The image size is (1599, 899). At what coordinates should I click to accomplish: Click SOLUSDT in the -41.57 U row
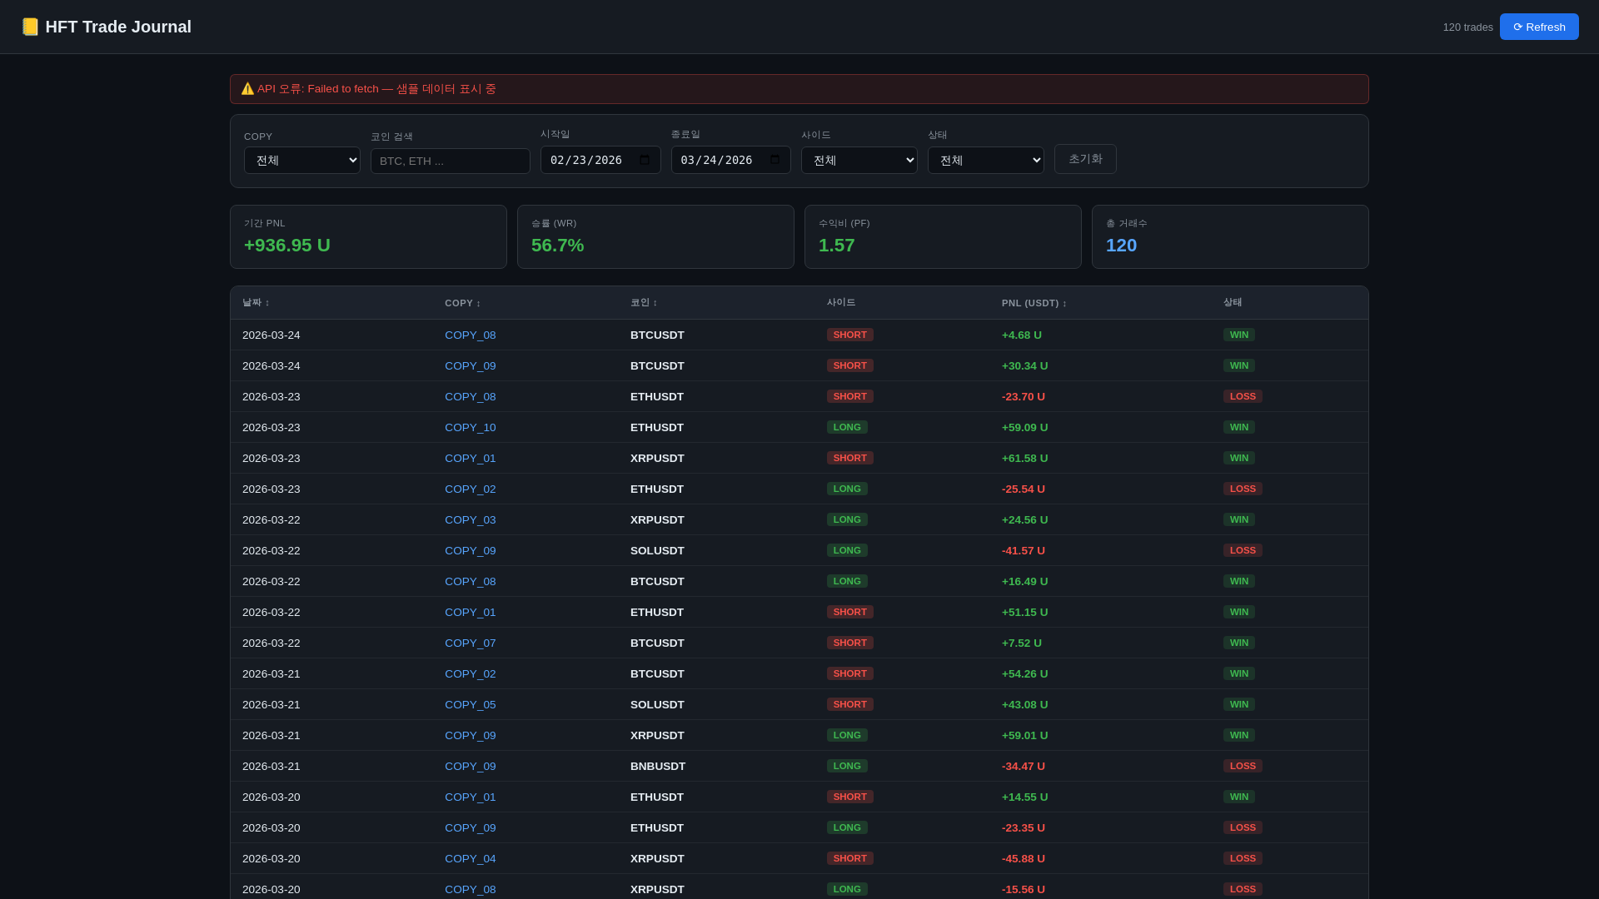(x=657, y=551)
